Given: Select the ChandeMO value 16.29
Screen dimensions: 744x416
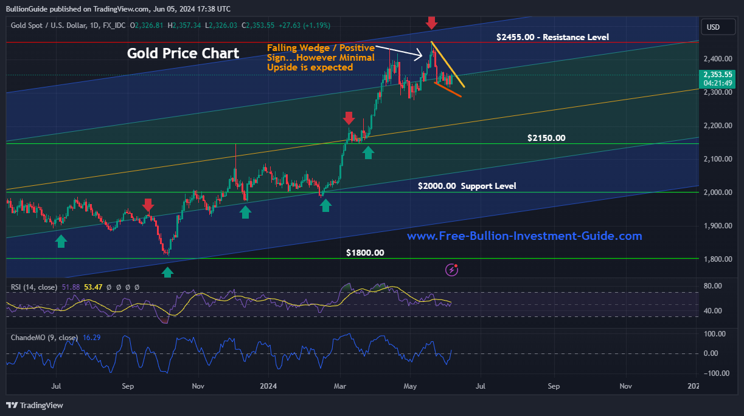Looking at the screenshot, I should tap(92, 337).
